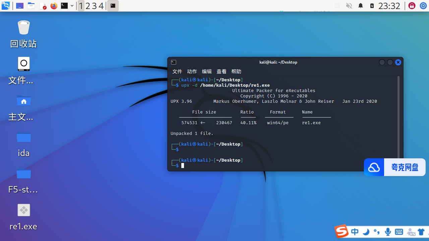Click the 40.11% ratio value
Image resolution: width=429 pixels, height=241 pixels.
pos(248,123)
